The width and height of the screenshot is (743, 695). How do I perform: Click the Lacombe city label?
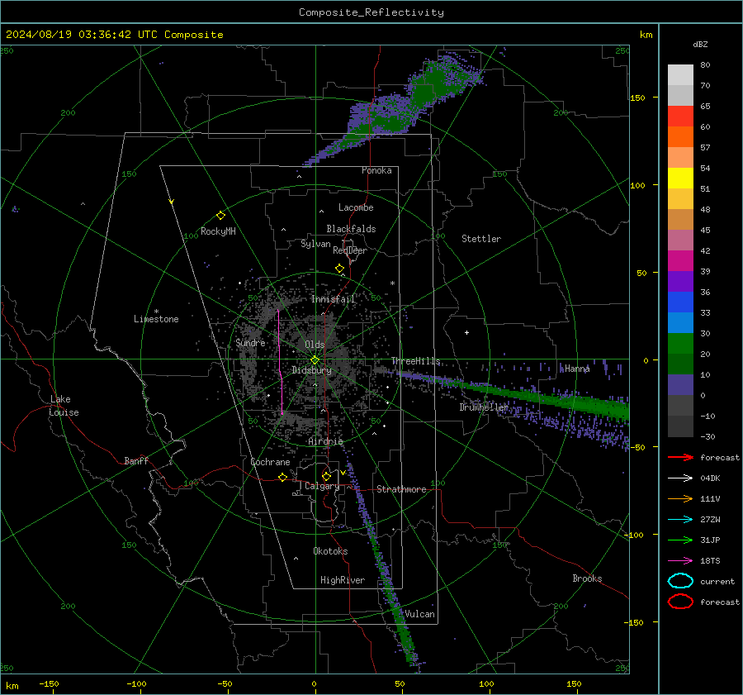coord(356,207)
